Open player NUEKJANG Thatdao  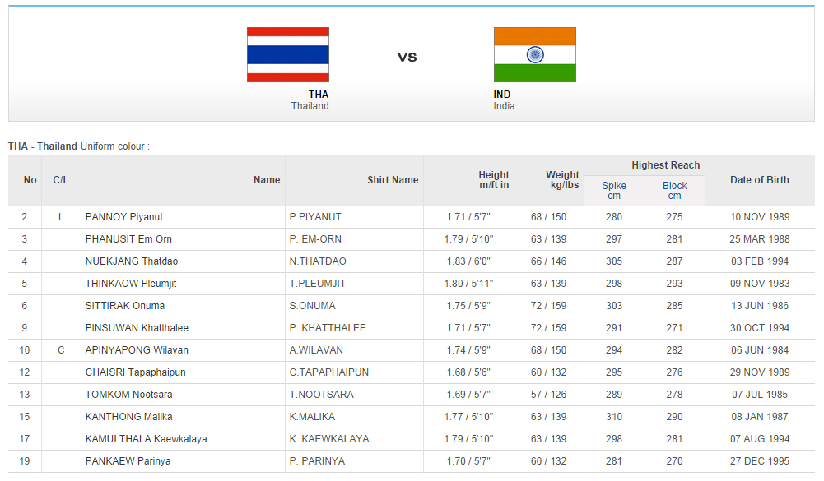coord(132,261)
